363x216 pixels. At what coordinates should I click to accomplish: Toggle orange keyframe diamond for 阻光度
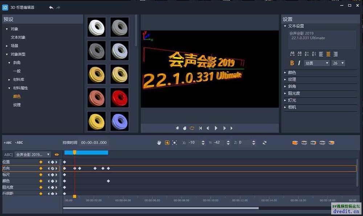(x=41, y=187)
